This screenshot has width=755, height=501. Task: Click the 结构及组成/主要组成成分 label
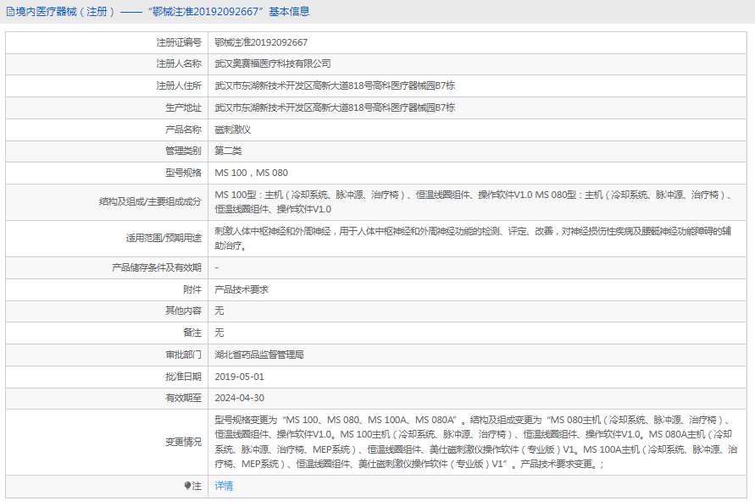tap(150, 201)
